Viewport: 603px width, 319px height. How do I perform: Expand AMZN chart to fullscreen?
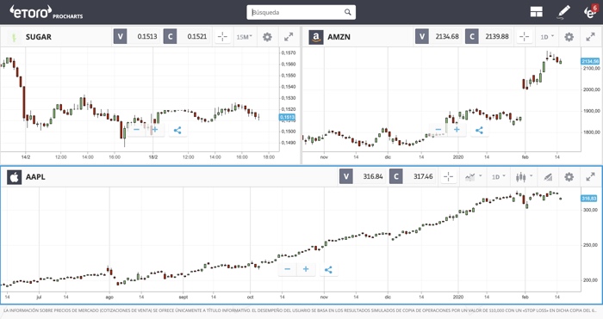pos(590,37)
